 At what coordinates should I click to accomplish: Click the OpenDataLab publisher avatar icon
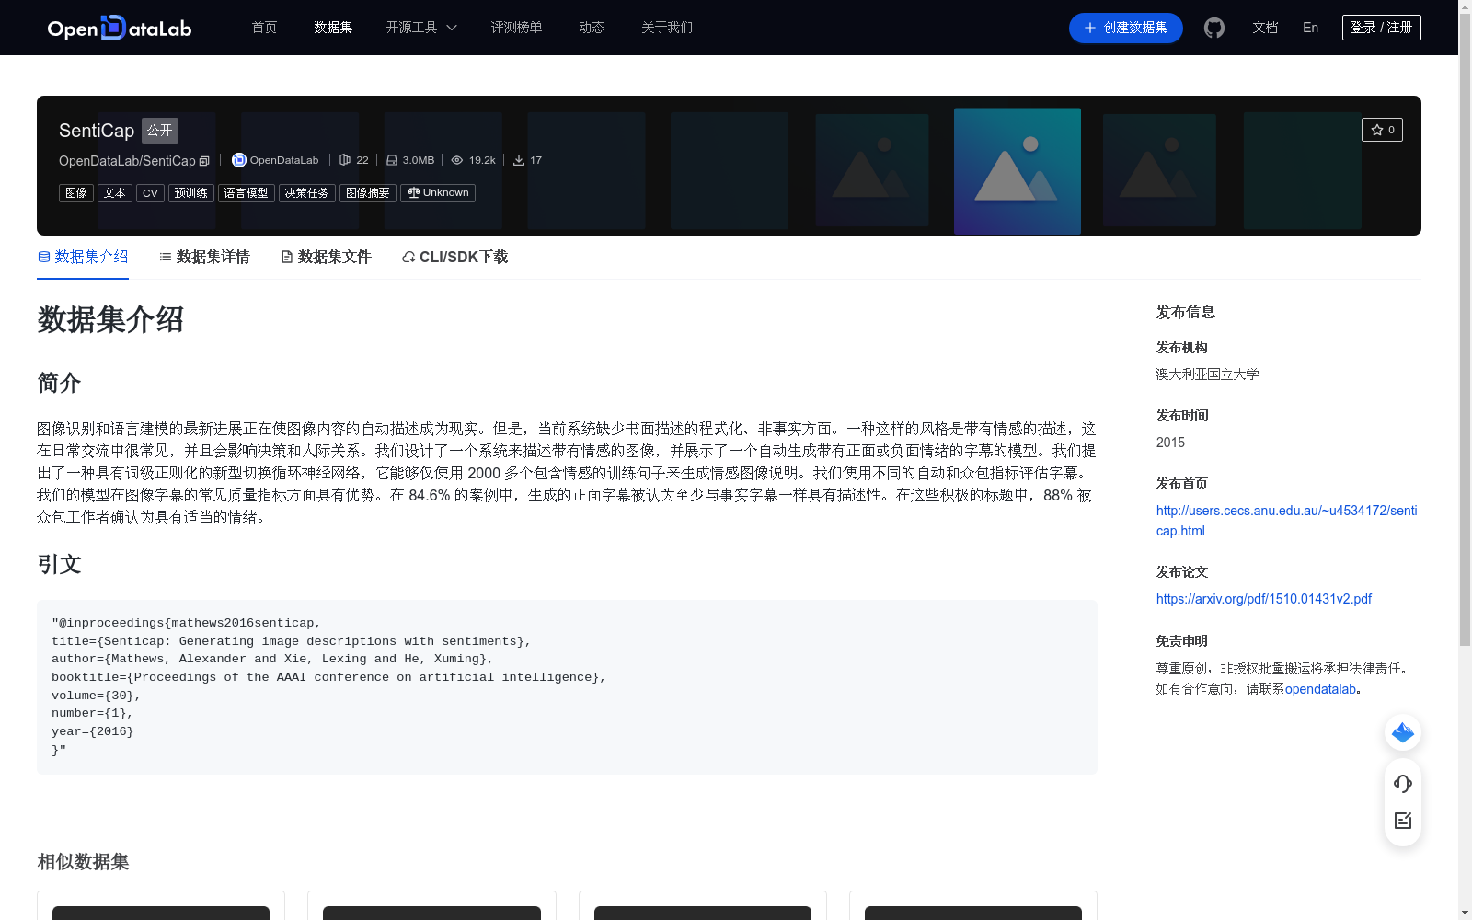point(238,160)
